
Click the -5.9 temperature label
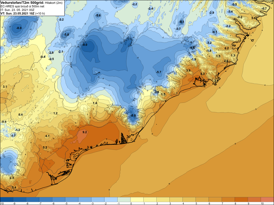(66, 35)
